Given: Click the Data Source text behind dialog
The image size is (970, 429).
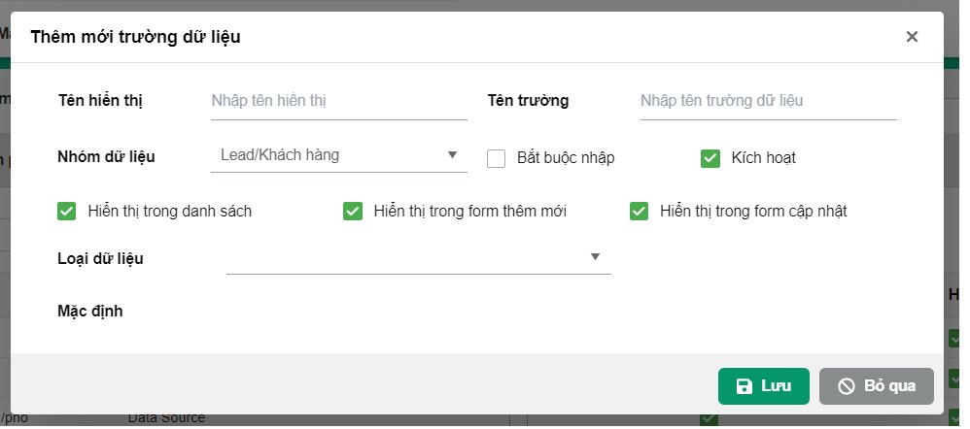Looking at the screenshot, I should pyautogui.click(x=166, y=418).
